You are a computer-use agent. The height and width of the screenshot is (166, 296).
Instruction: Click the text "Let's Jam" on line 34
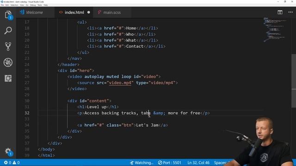pos(147,125)
